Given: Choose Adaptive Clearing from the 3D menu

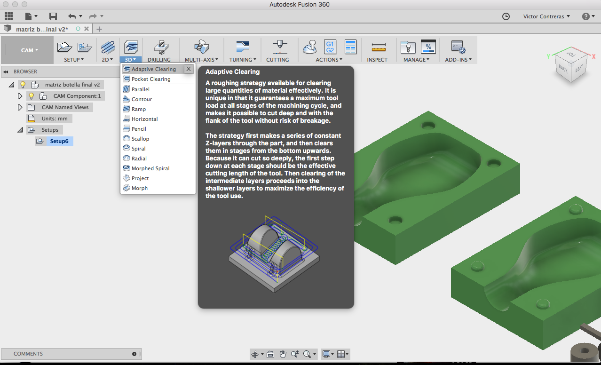Looking at the screenshot, I should (154, 69).
